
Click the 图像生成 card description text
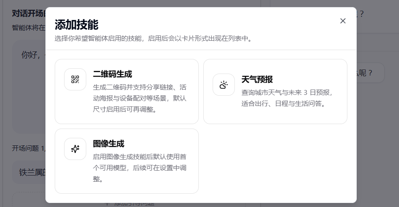pyautogui.click(x=139, y=168)
